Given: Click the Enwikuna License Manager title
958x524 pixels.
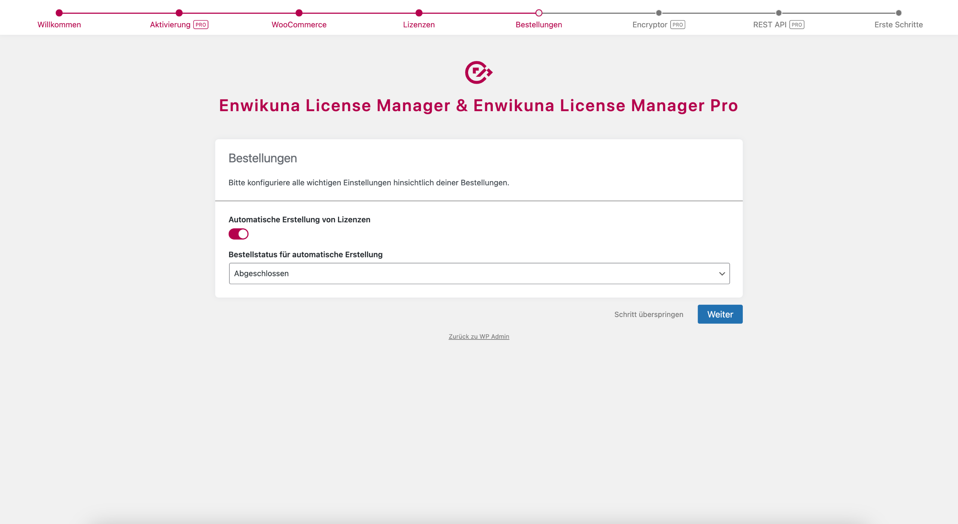Looking at the screenshot, I should coord(479,106).
